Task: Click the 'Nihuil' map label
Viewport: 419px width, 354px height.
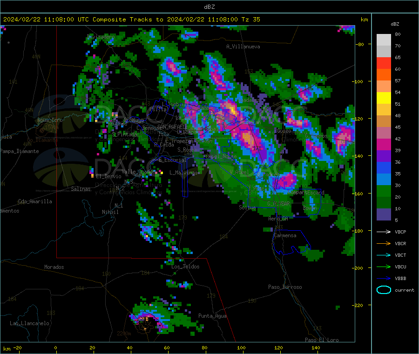Action: (x=110, y=212)
